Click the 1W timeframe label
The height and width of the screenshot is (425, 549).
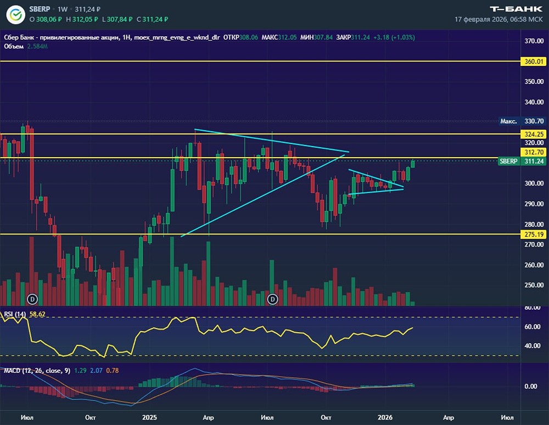[63, 9]
